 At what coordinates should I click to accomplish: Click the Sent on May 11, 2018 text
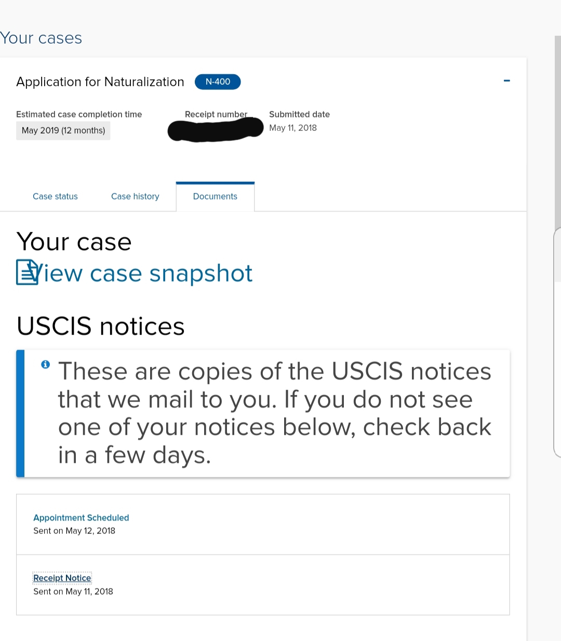[73, 591]
